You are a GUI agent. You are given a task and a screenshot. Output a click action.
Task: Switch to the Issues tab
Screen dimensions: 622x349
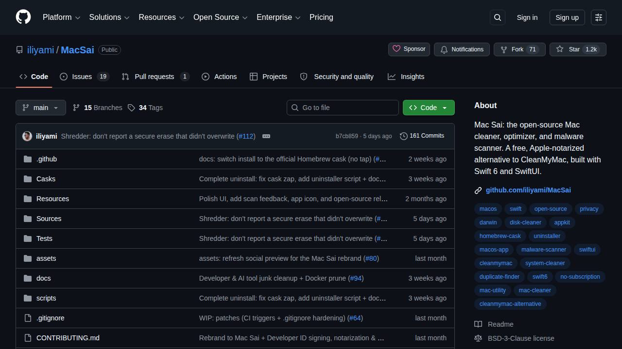click(85, 77)
